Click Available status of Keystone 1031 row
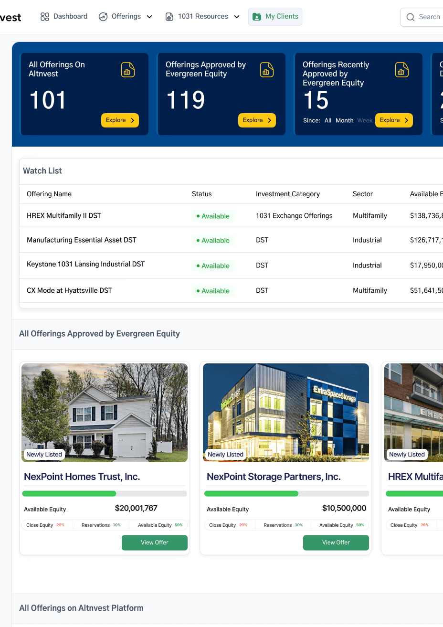This screenshot has width=443, height=627. click(x=213, y=266)
